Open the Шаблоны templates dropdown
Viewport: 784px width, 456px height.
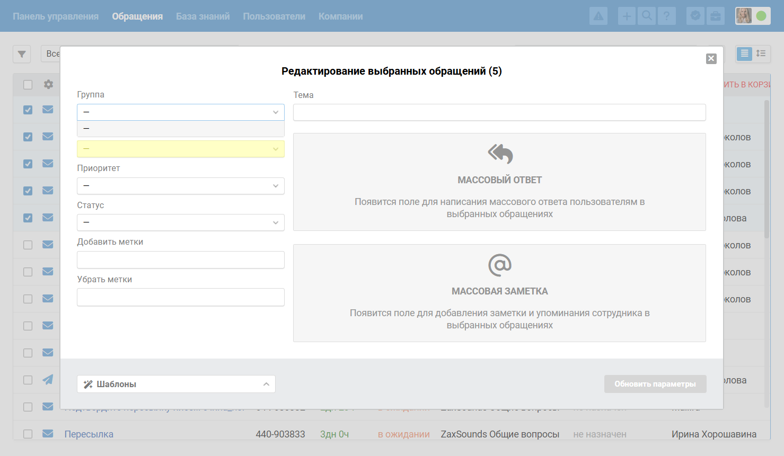click(176, 384)
